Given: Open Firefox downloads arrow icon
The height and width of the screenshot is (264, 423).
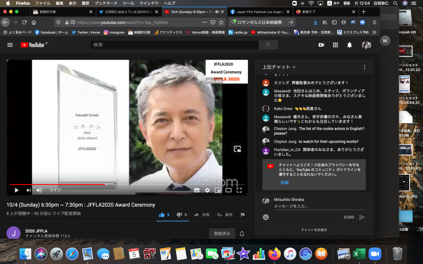Looking at the screenshot, I should pyautogui.click(x=315, y=22).
